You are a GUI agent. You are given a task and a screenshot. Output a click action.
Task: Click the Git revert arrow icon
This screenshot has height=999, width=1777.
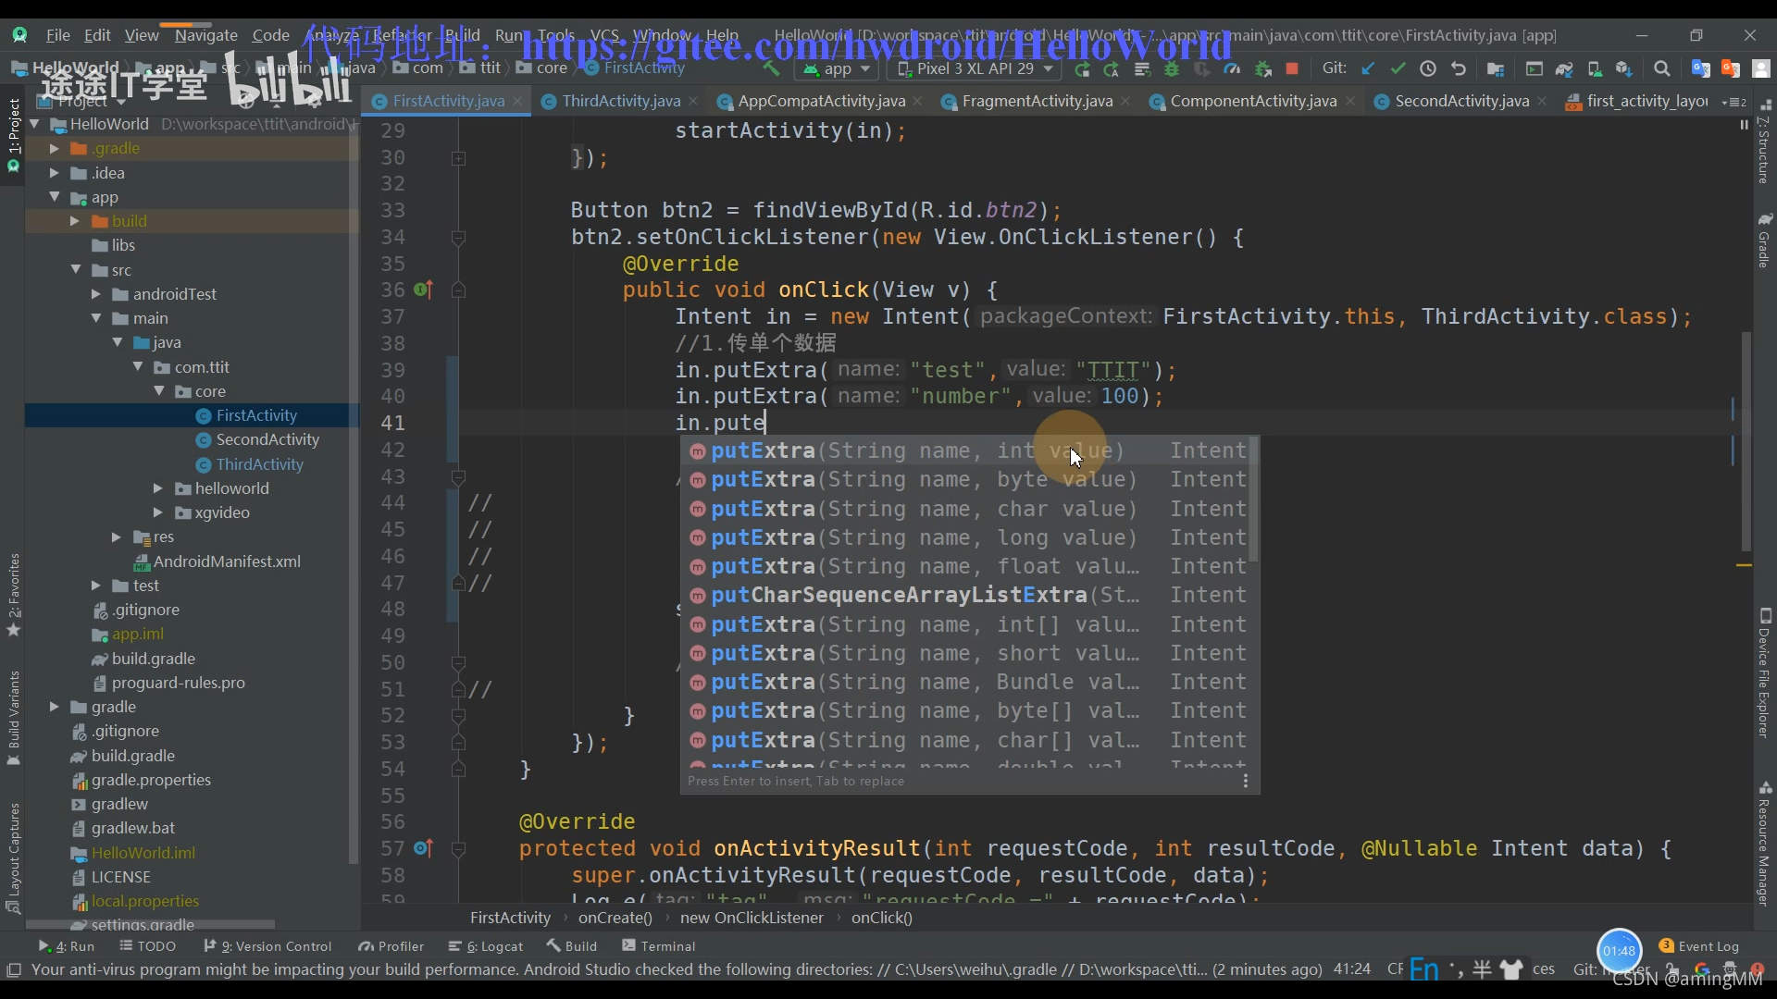click(1459, 69)
